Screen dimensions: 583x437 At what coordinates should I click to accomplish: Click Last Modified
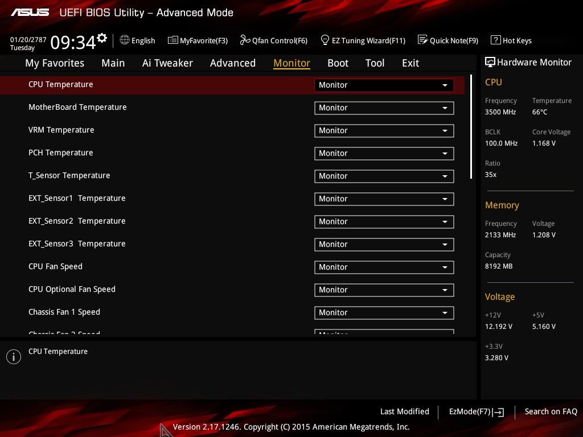point(405,411)
